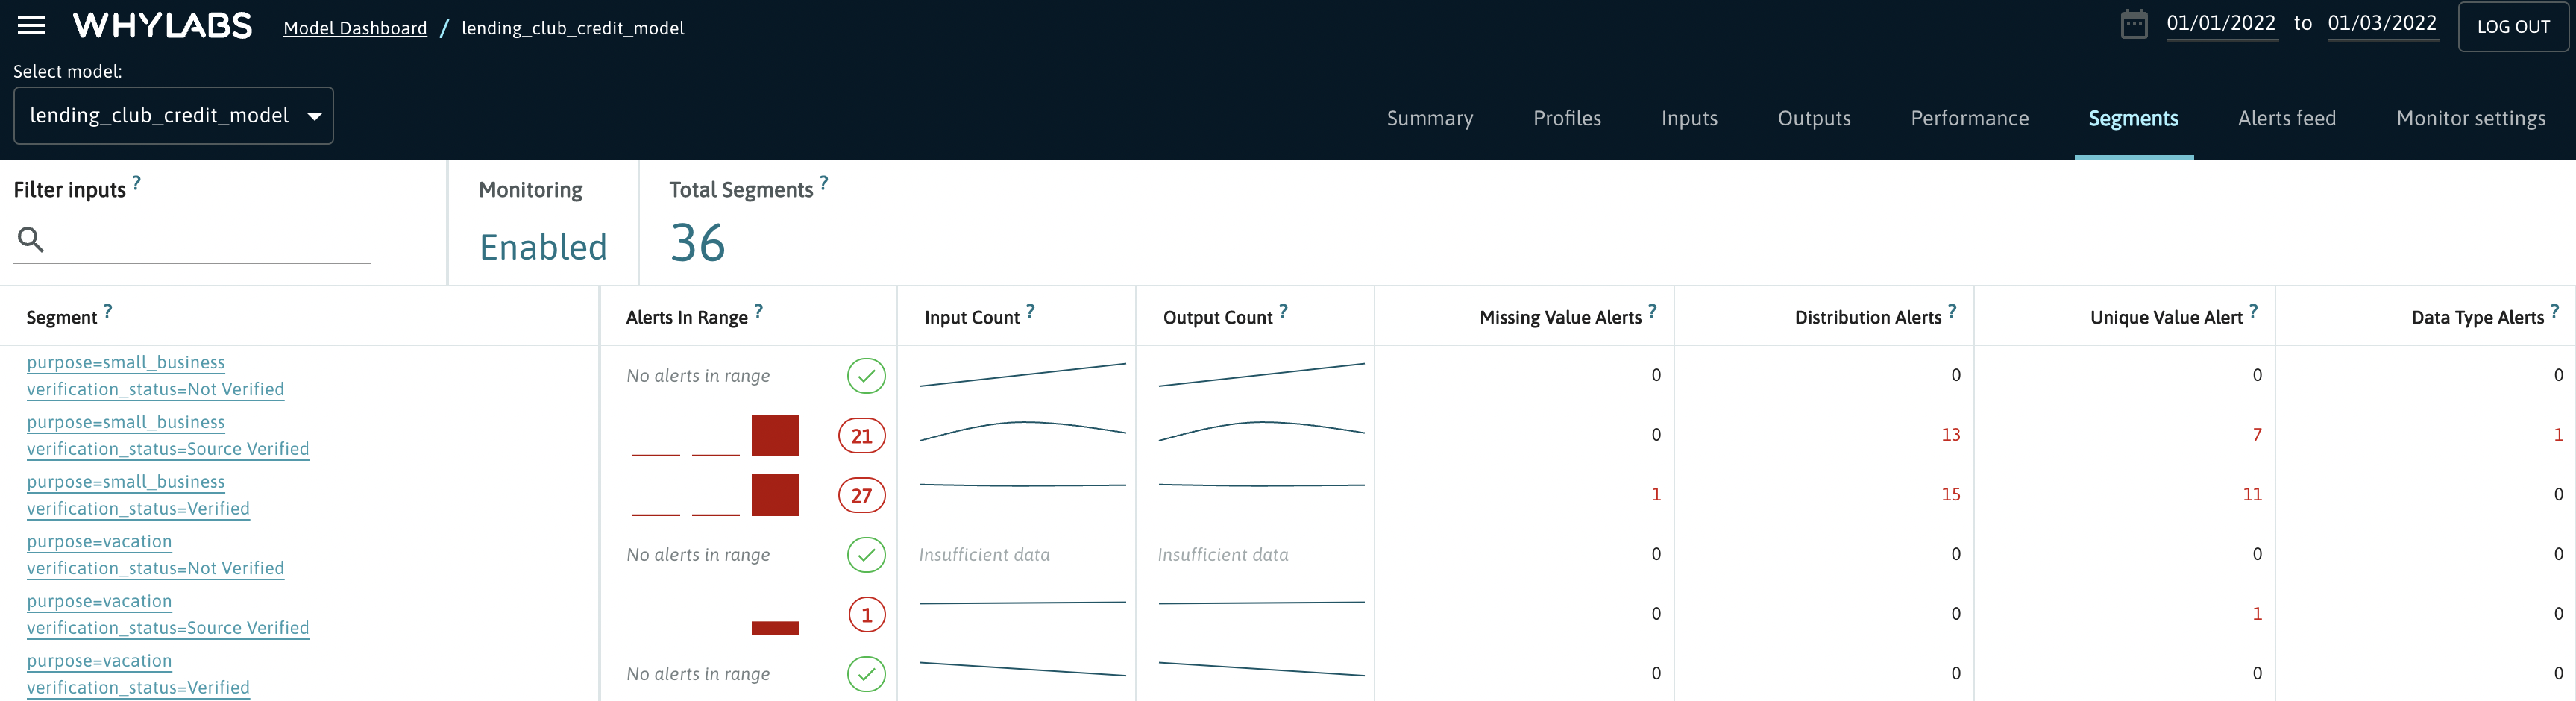Viewport: 2576px width, 701px height.
Task: Click the help icon next to Filter inputs
Action: click(x=137, y=183)
